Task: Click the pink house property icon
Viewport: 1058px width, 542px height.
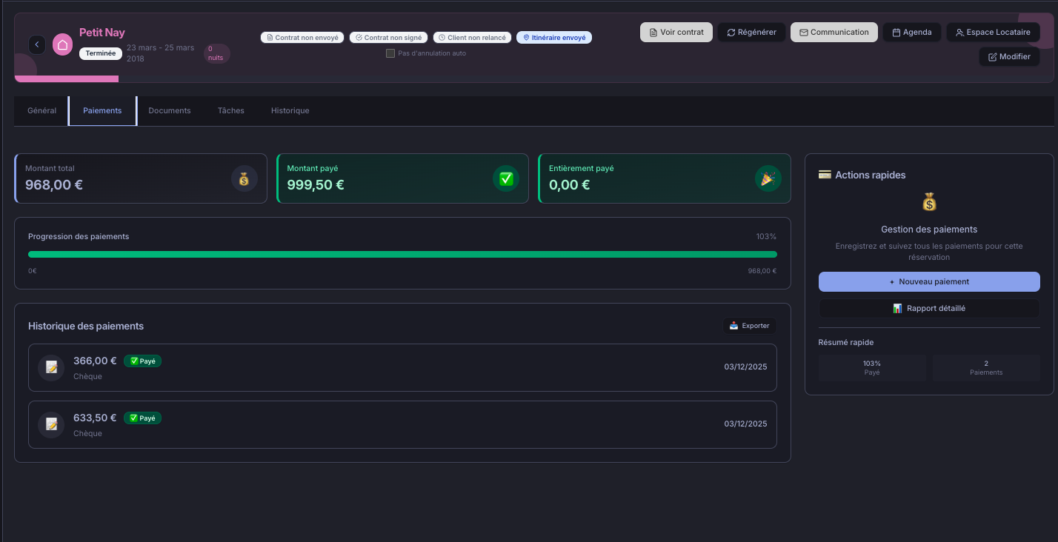Action: [62, 44]
